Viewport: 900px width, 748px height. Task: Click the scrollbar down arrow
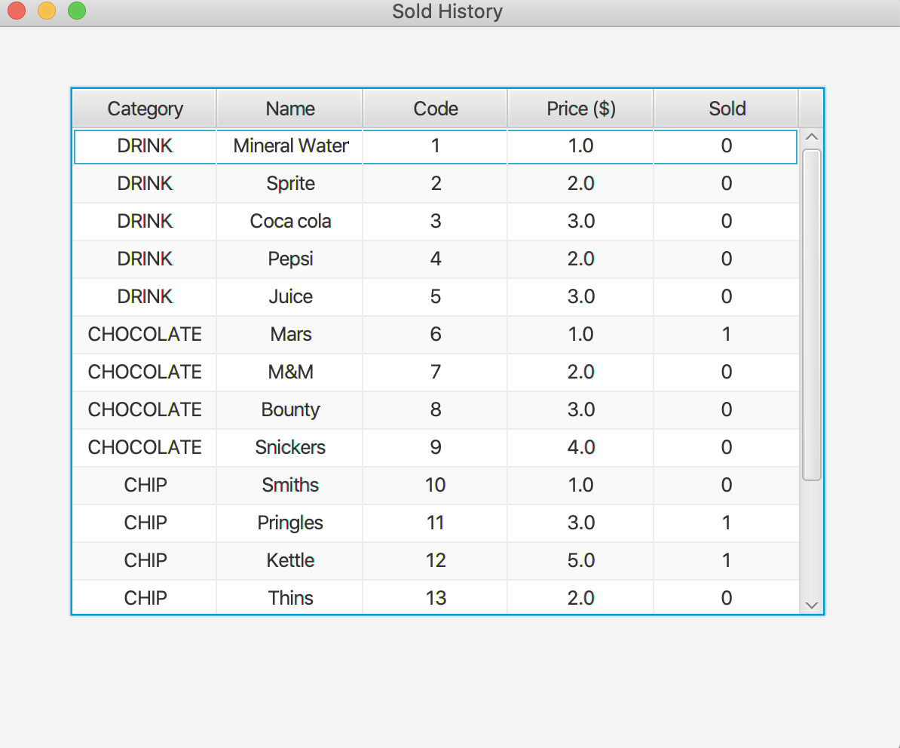tap(812, 605)
